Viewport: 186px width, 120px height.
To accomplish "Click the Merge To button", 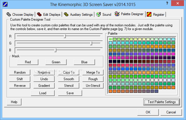I will point(93,72).
